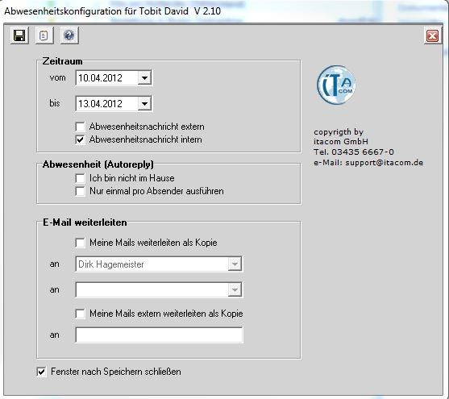Open the vom date dropdown arrow
The width and height of the screenshot is (449, 399).
click(144, 78)
